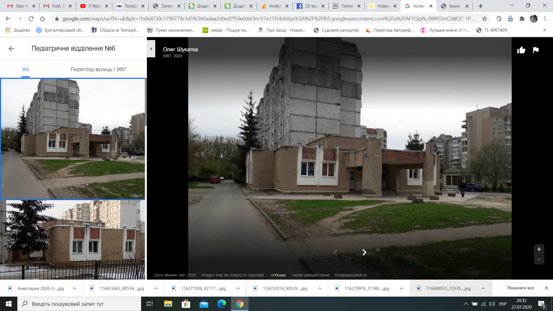Select the snowy building thumbnail
The width and height of the screenshot is (553, 311).
click(73, 239)
